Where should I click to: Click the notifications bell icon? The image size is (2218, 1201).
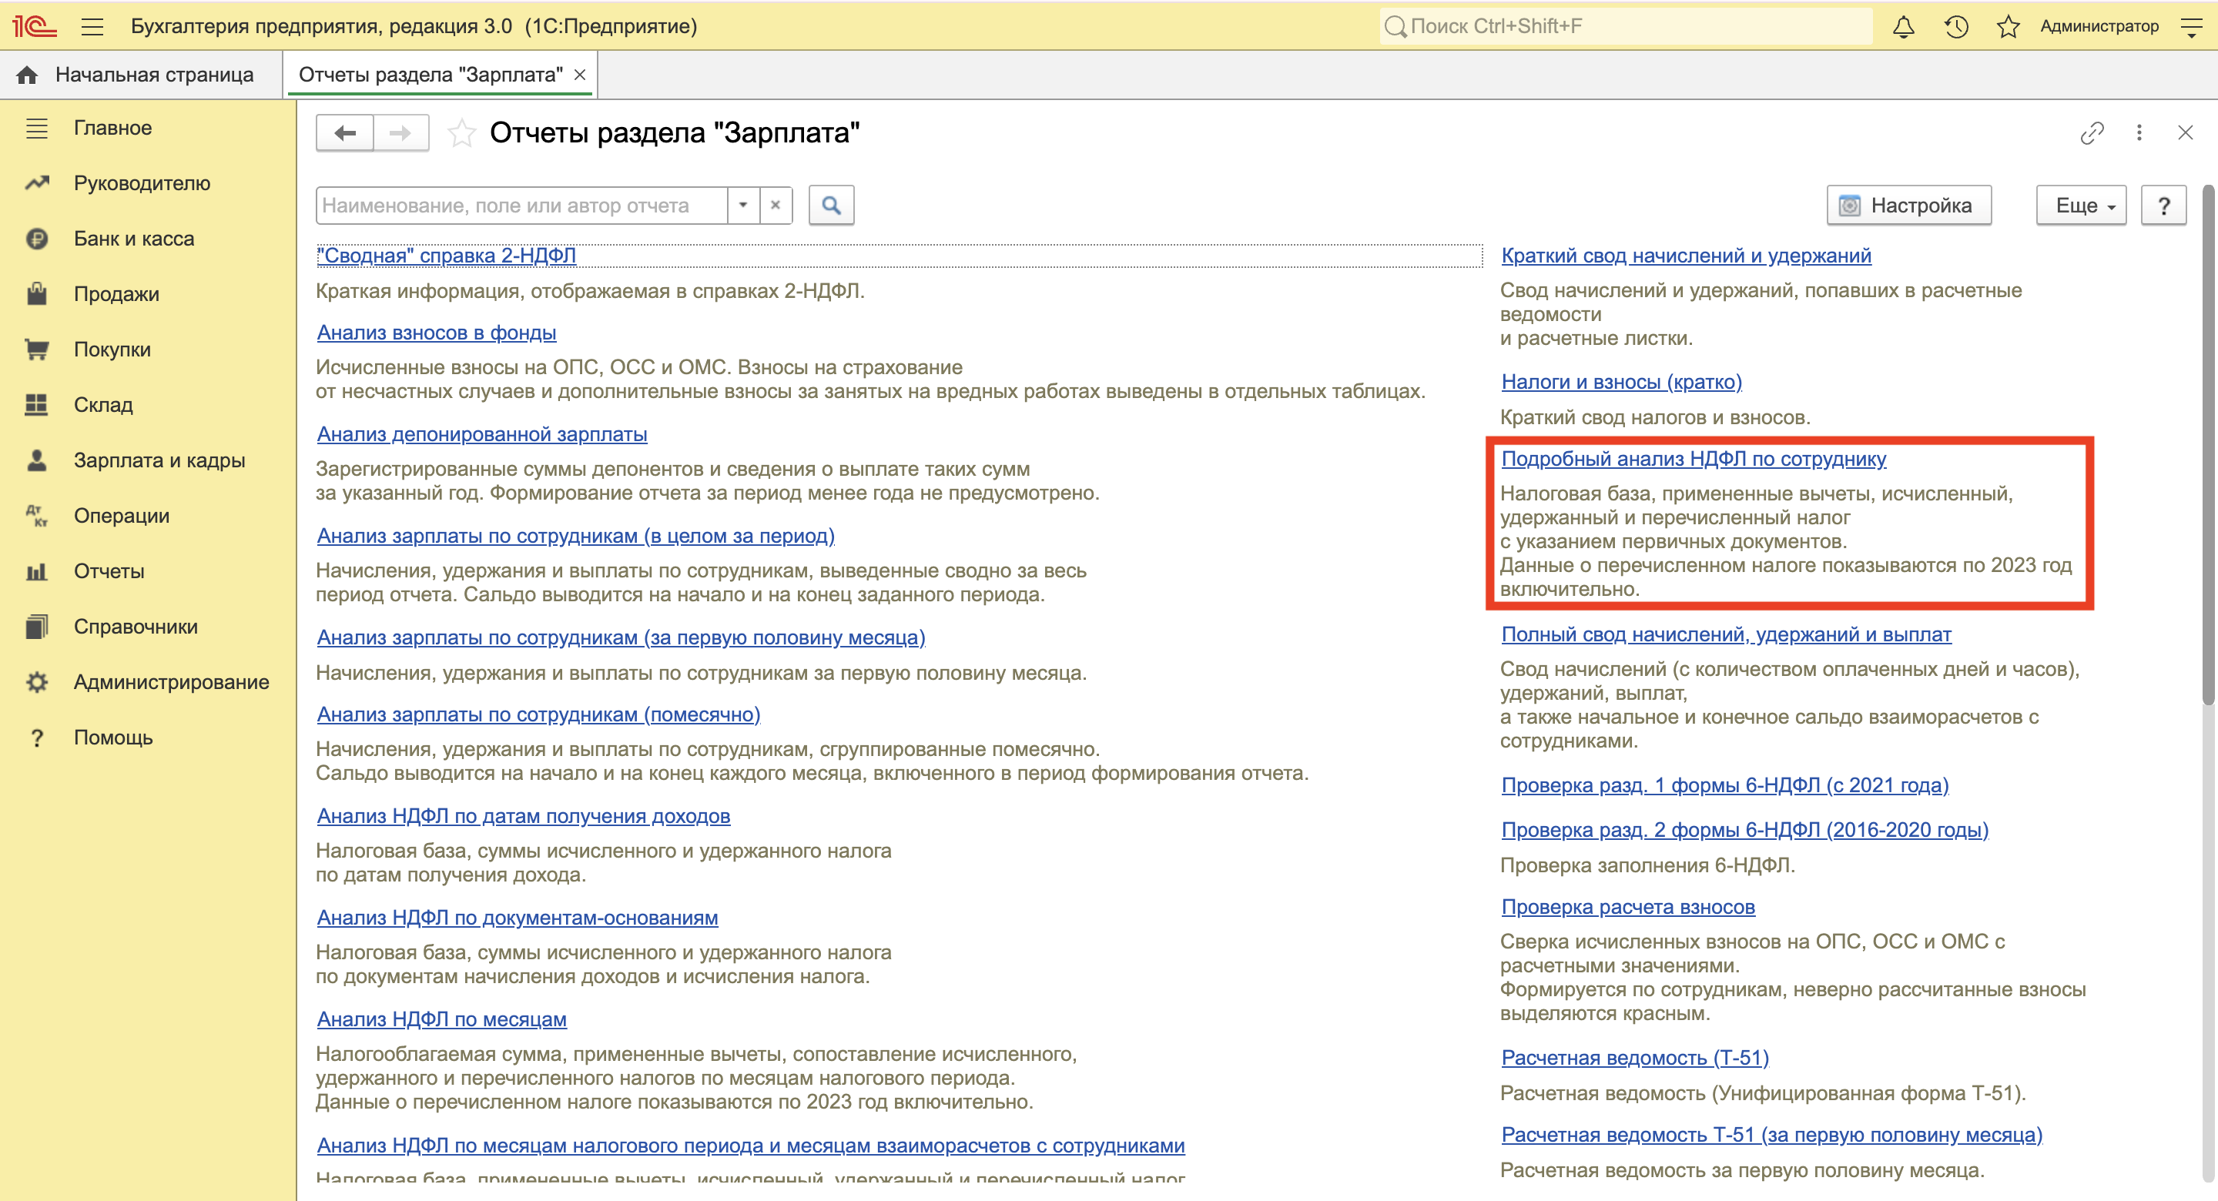1903,27
